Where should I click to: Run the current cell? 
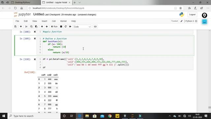(54, 26)
